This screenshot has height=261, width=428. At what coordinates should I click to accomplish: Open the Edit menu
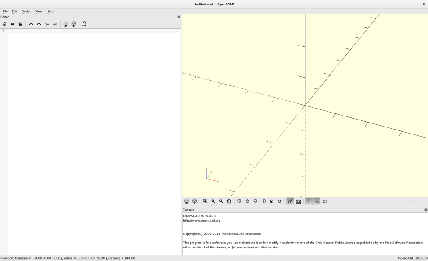tap(14, 11)
